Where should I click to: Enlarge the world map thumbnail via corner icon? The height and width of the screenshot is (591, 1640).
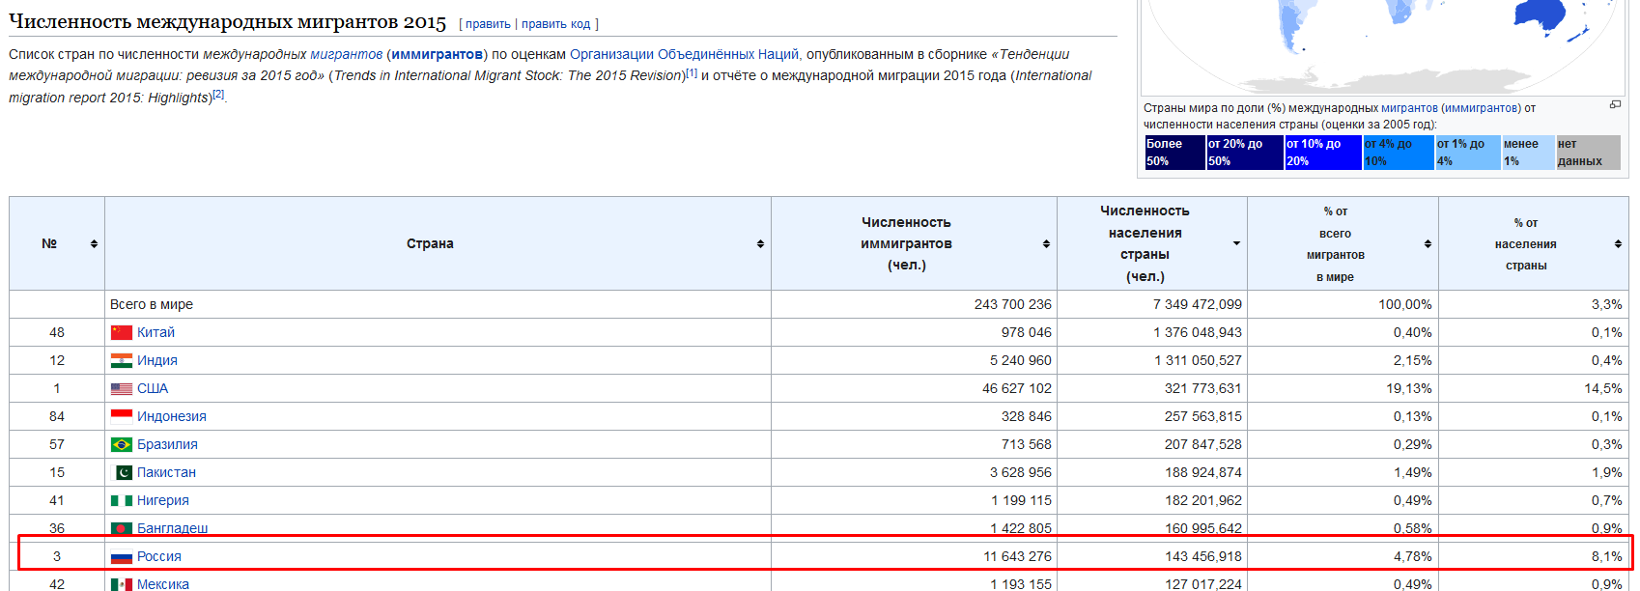coord(1615,104)
